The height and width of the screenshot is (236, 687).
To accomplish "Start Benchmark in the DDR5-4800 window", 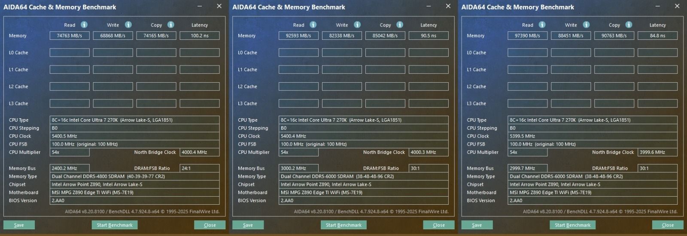I will [115, 225].
